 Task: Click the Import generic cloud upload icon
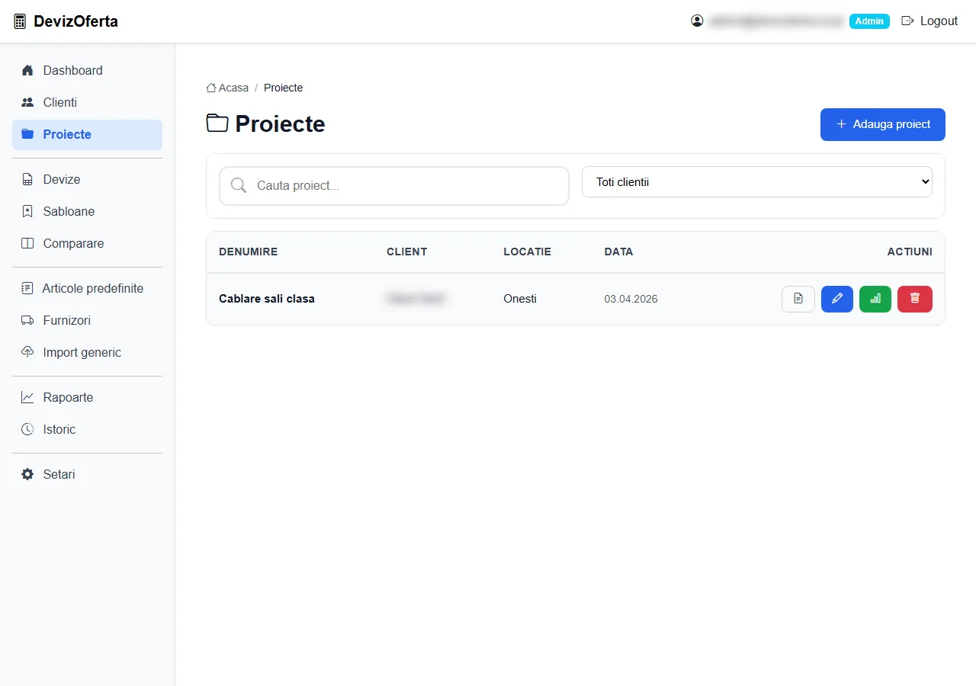(x=27, y=352)
